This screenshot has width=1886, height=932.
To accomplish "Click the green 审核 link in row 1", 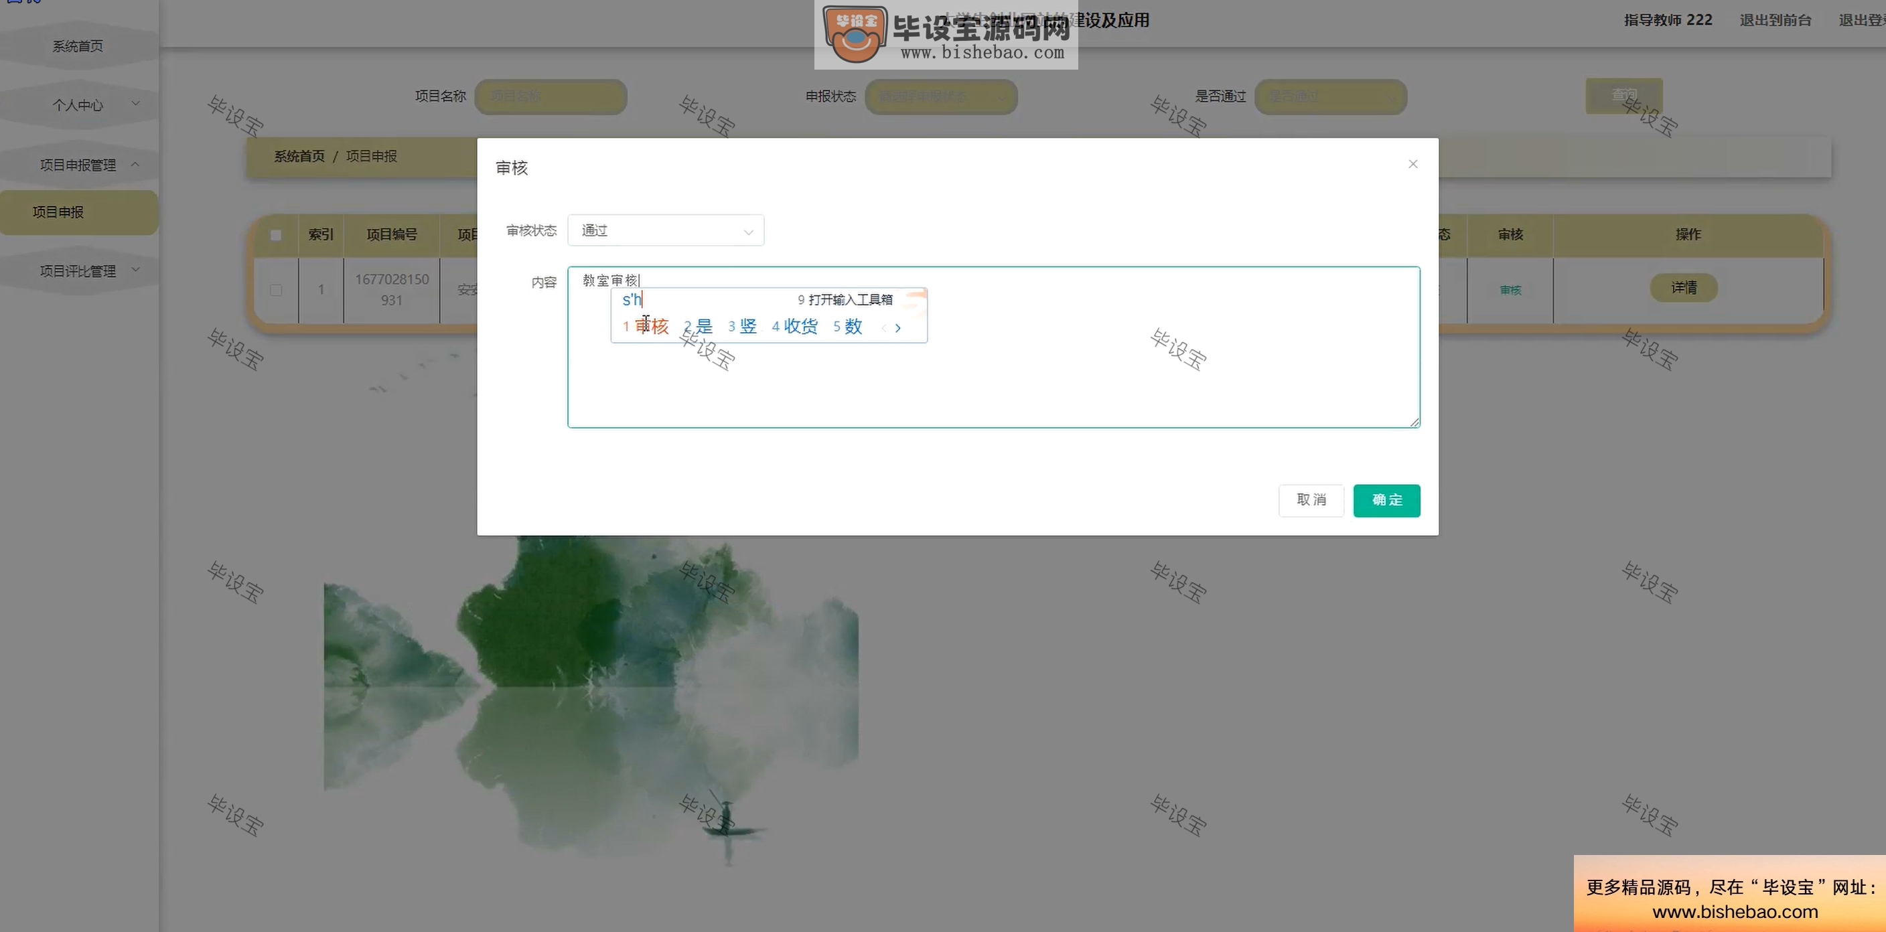I will click(1510, 290).
